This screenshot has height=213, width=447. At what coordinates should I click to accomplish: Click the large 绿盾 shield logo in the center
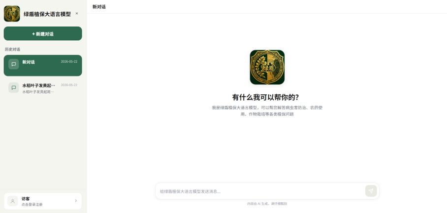[x=267, y=67]
